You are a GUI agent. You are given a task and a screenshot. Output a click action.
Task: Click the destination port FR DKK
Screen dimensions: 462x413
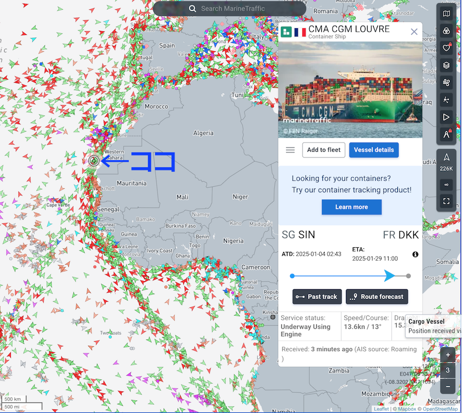click(401, 235)
